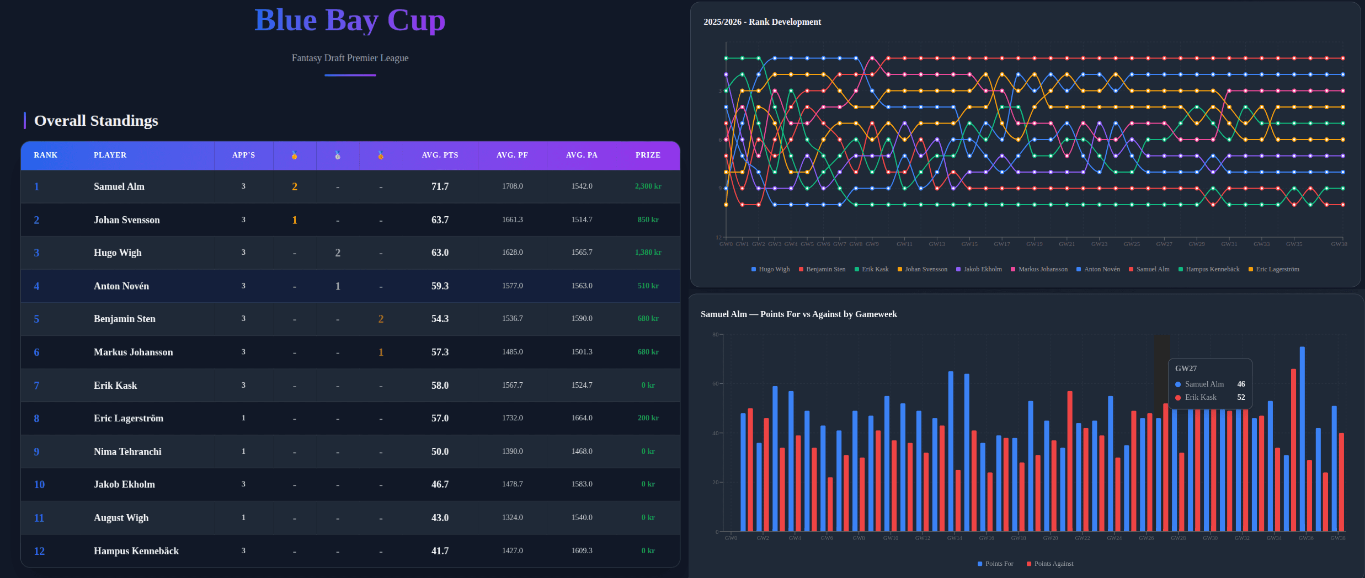
Task: Select Jakob Ekholm in the standings table
Action: point(124,484)
